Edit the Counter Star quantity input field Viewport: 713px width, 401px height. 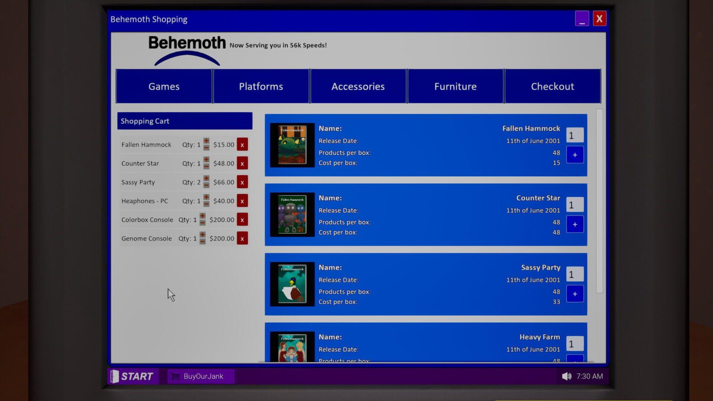[x=574, y=204]
